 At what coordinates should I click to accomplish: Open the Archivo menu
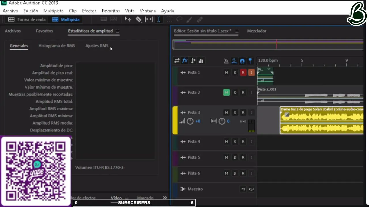click(x=10, y=11)
